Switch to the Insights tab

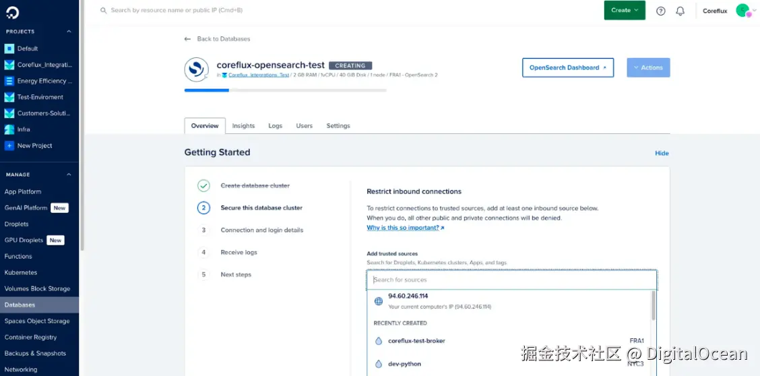click(243, 125)
